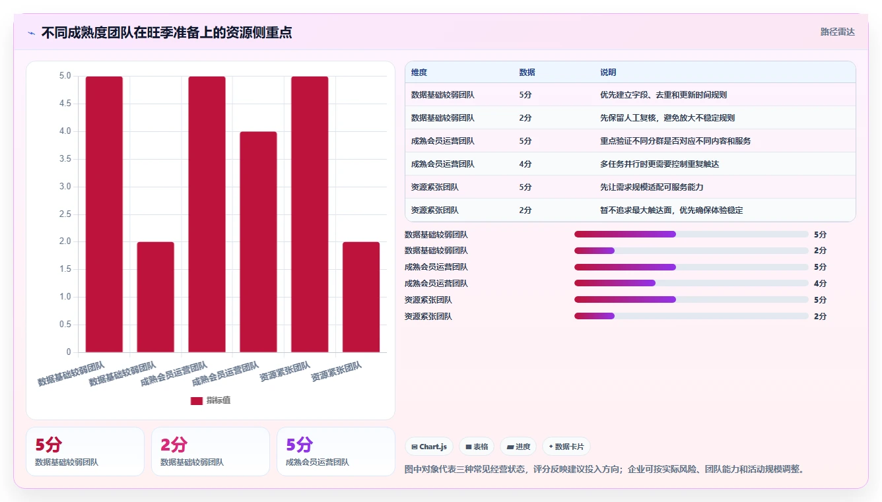
Task: Click the cell 重点验证不同分群是否对应不同内容和服务
Action: (x=675, y=141)
